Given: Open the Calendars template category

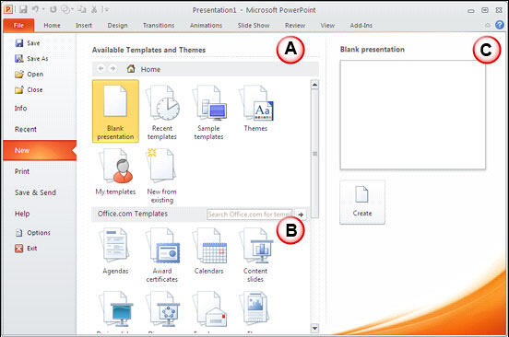Looking at the screenshot, I should pyautogui.click(x=208, y=251).
